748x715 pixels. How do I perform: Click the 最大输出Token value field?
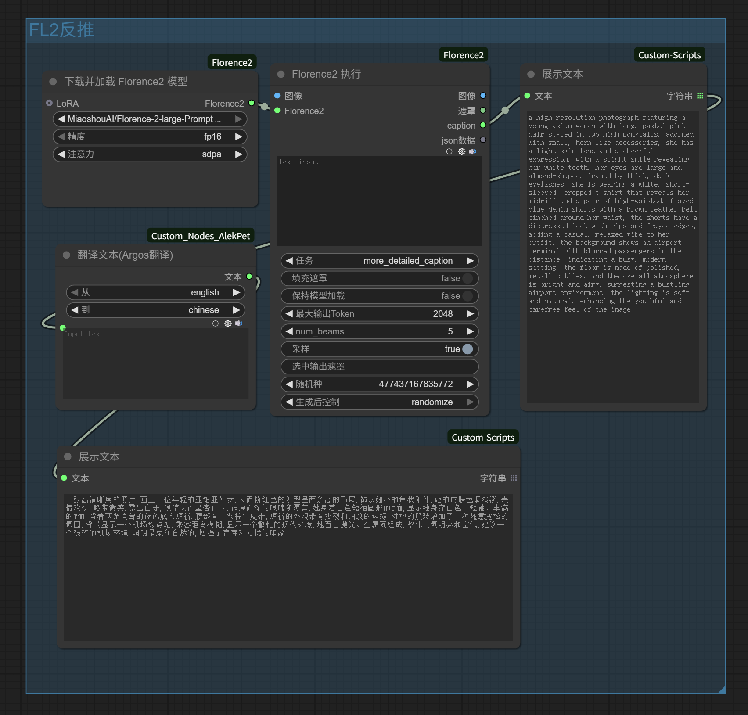coord(379,314)
